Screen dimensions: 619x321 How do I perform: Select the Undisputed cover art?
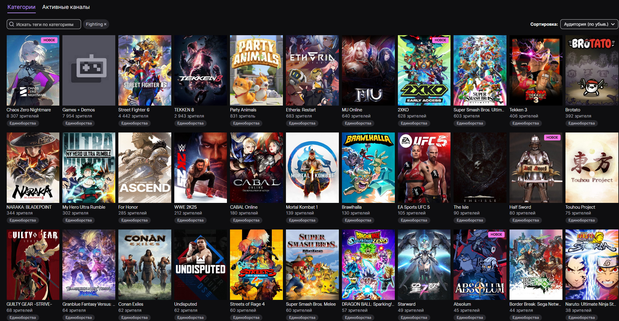tap(201, 265)
